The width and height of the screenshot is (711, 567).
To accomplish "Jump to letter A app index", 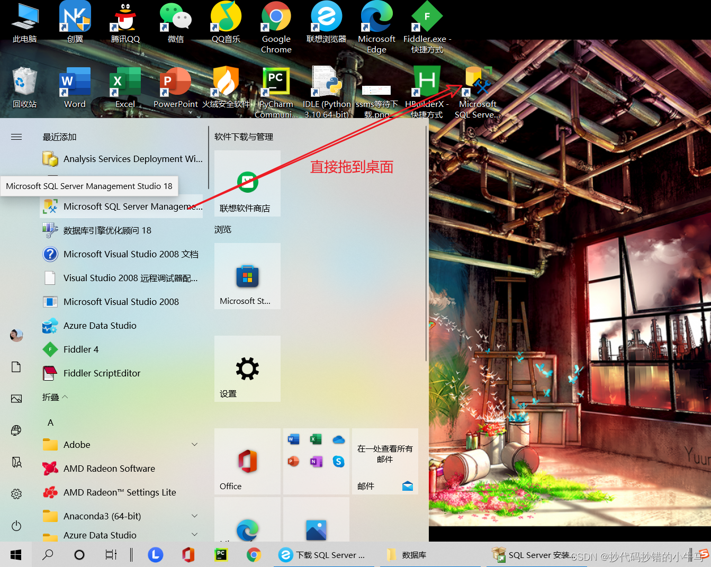I will 51,422.
